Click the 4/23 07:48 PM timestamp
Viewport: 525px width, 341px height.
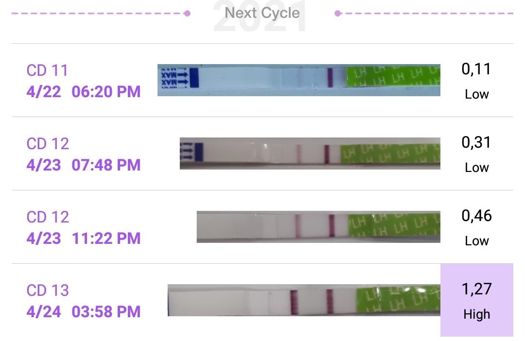84,165
